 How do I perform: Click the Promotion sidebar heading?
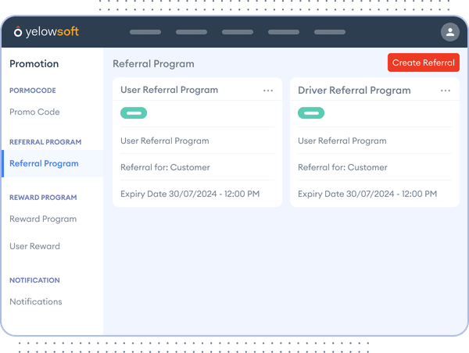coord(34,64)
